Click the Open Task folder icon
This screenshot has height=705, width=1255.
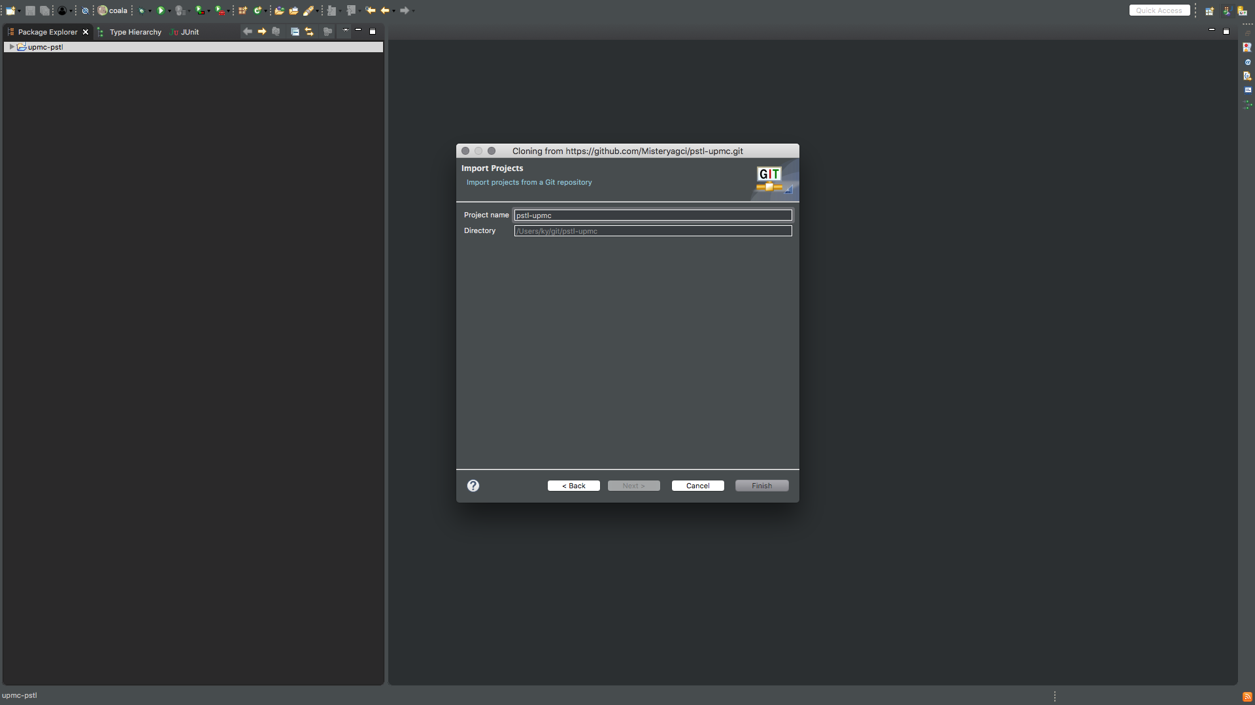pyautogui.click(x=293, y=10)
